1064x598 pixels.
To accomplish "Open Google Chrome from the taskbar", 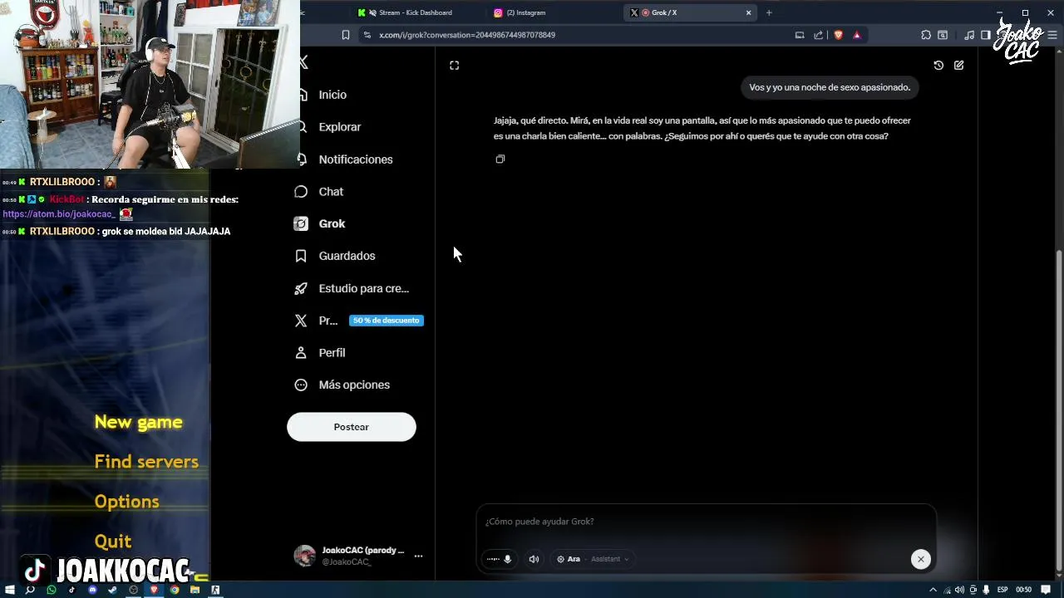I will tap(175, 590).
